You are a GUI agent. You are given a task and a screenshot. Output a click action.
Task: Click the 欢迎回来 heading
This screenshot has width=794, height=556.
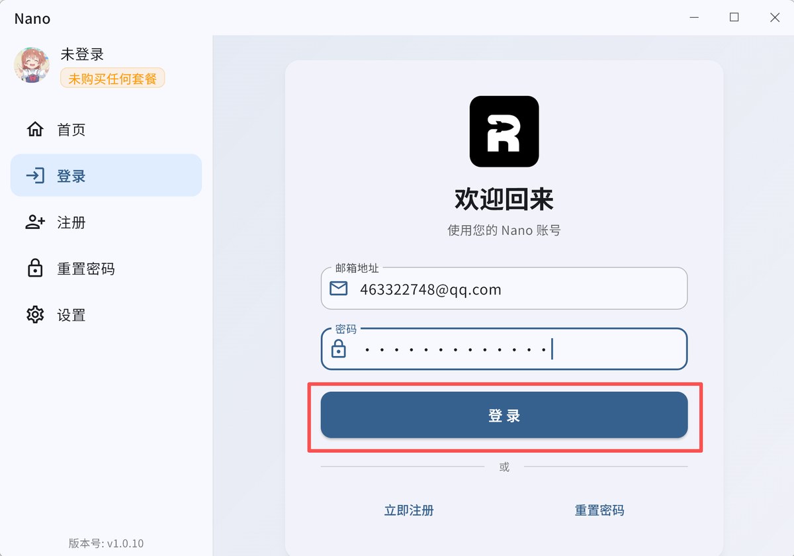point(504,199)
